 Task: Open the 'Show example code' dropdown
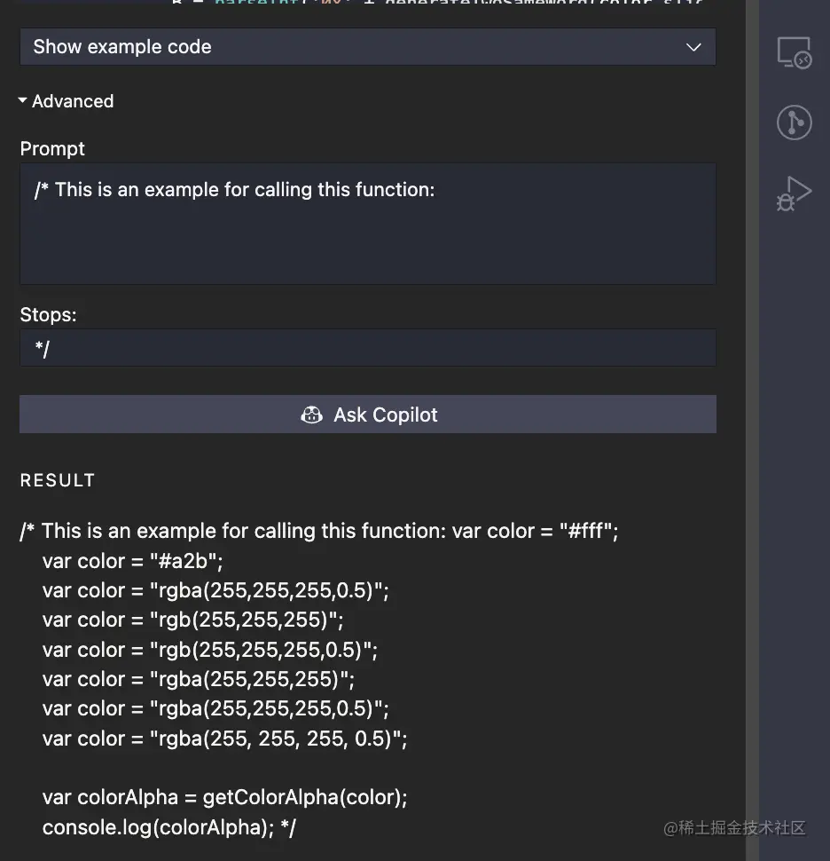coord(367,47)
